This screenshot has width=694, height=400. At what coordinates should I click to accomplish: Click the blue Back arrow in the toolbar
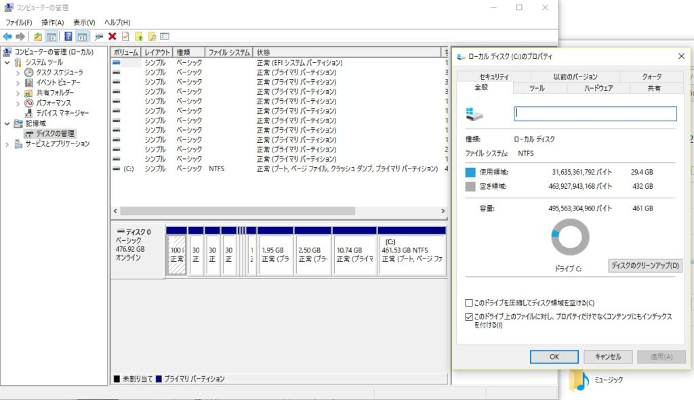(7, 37)
